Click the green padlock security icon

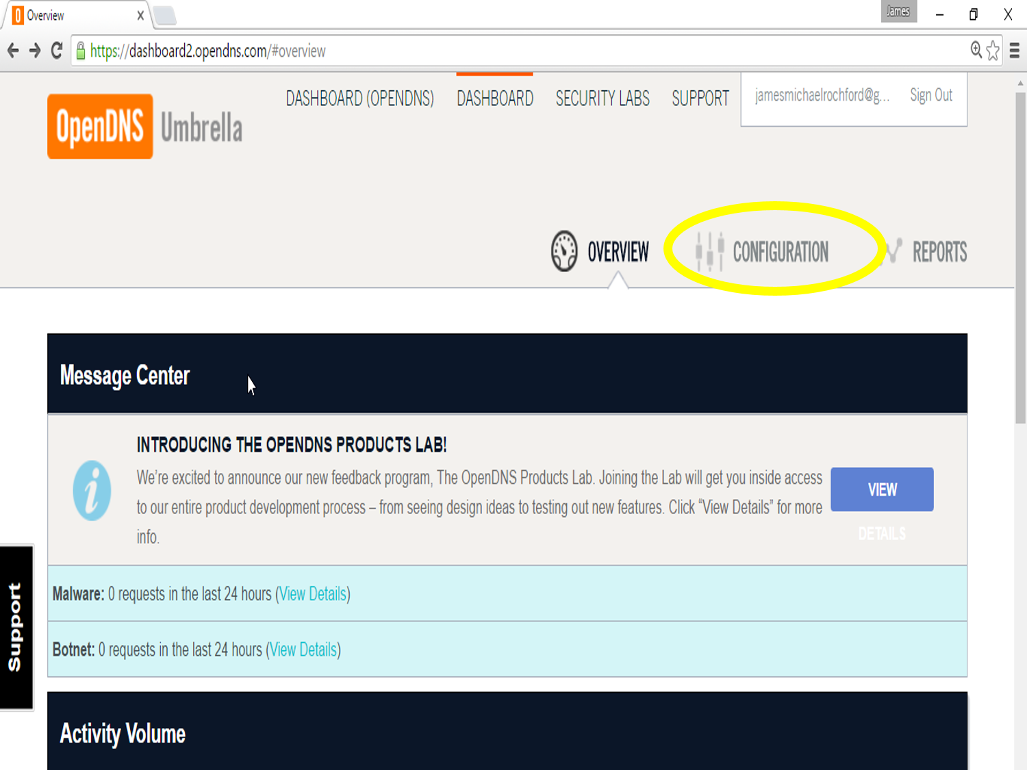point(81,51)
